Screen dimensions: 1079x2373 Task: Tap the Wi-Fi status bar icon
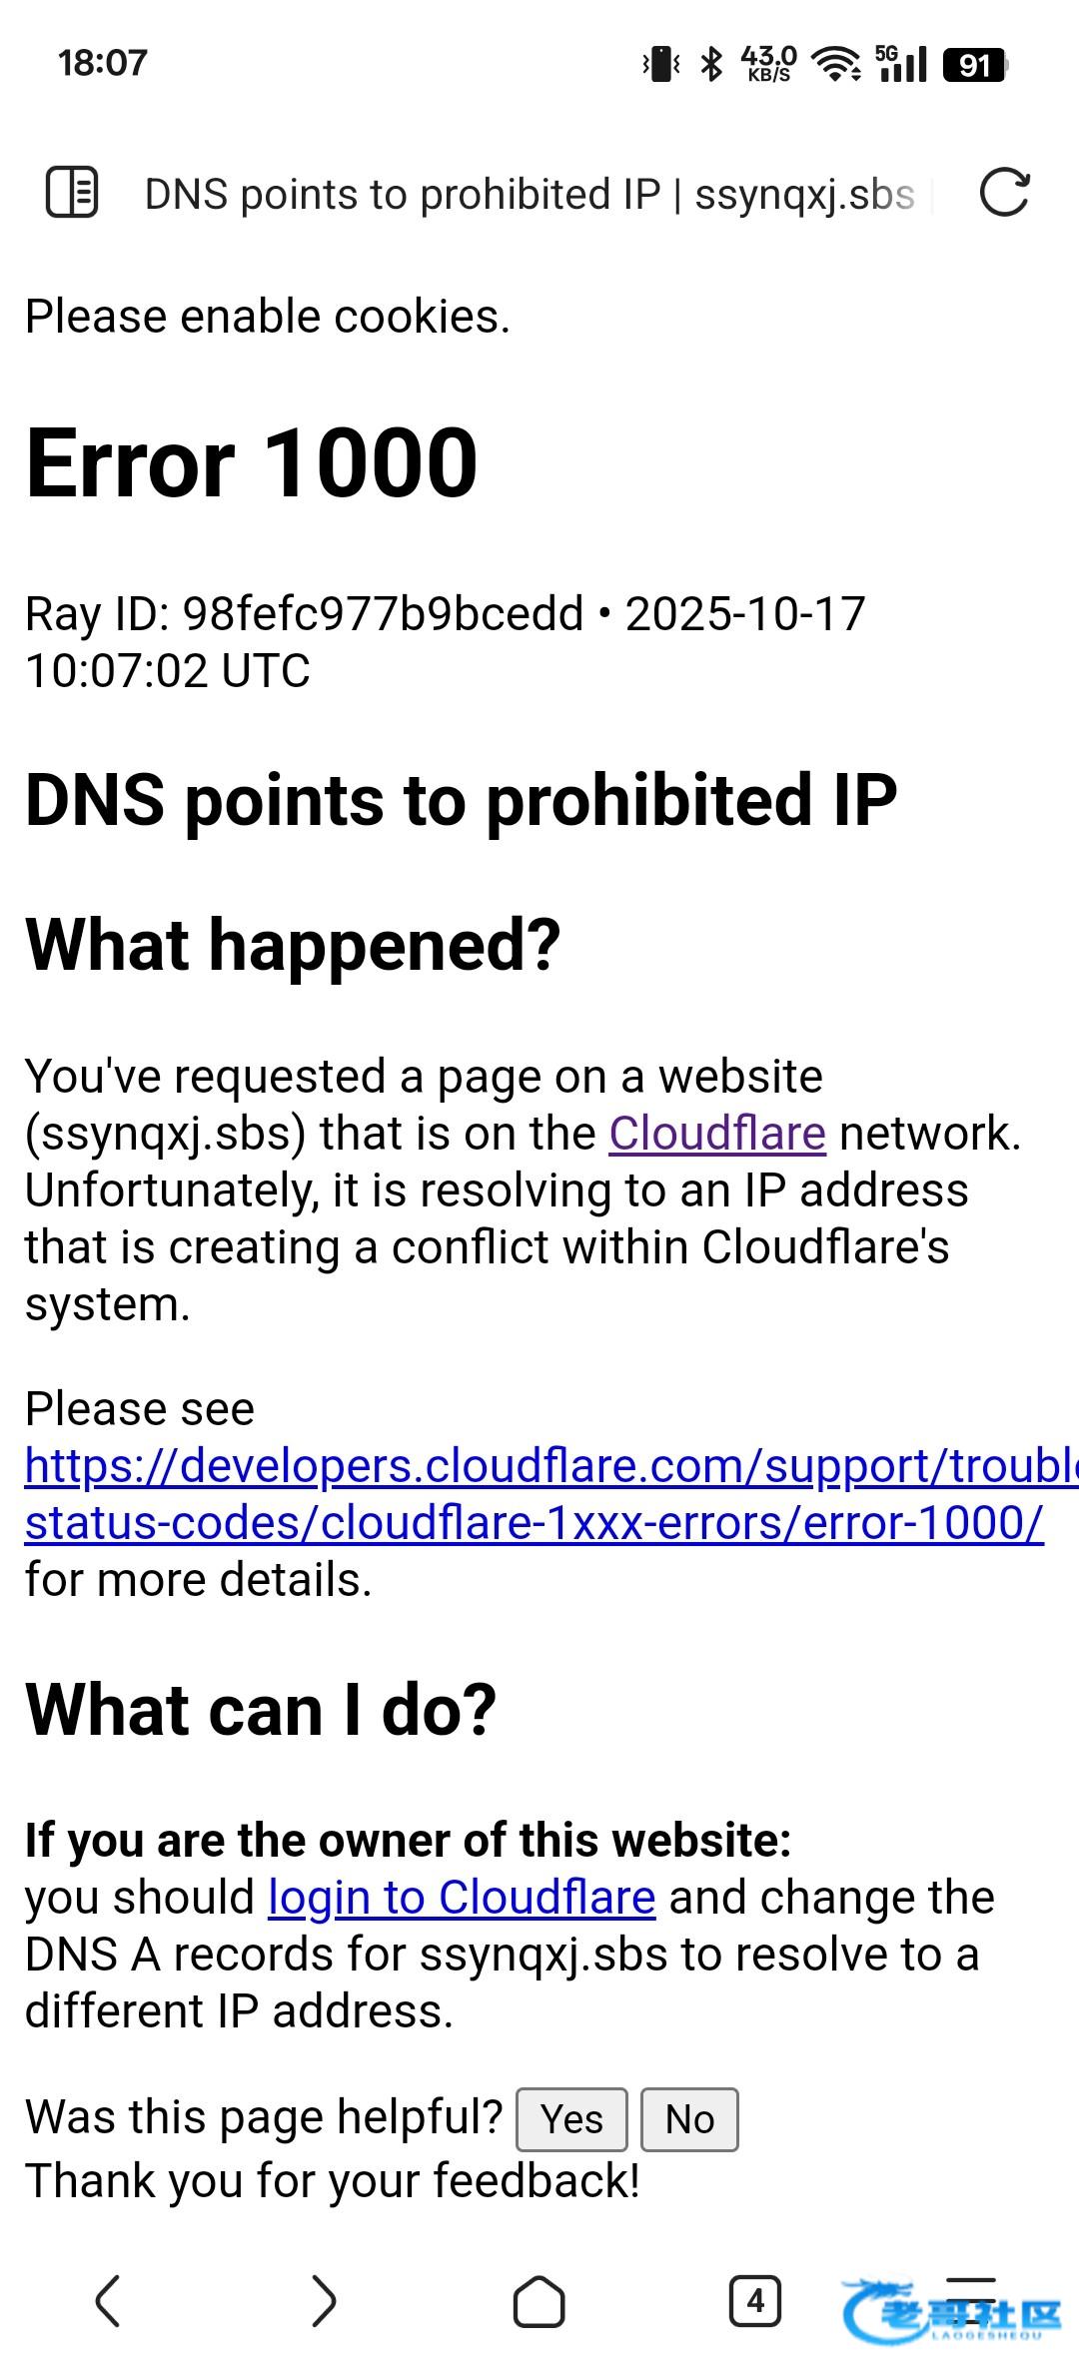tap(836, 64)
